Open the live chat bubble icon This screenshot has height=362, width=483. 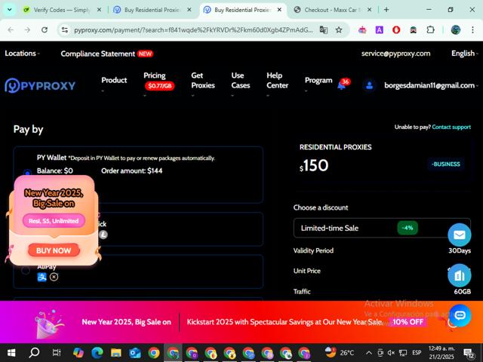tap(460, 315)
